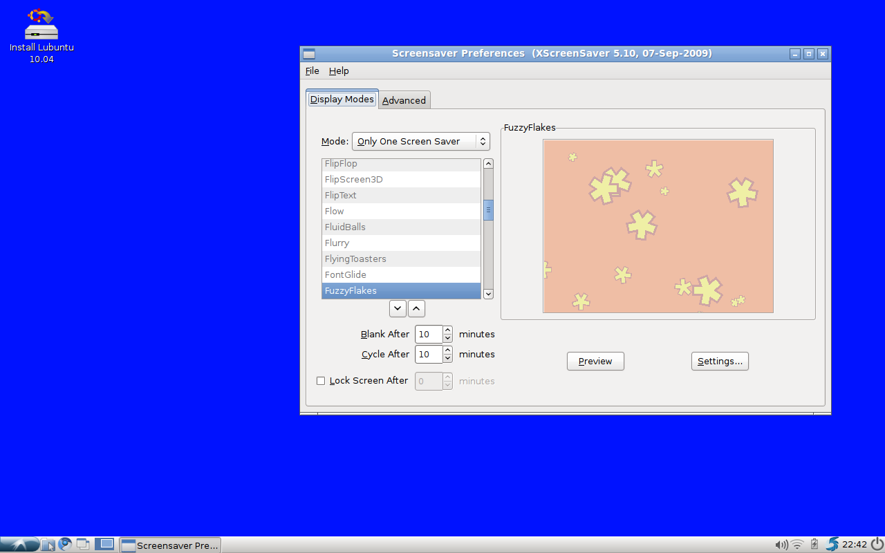Click the screensaver list scrollbar up arrow
Viewport: 885px width, 553px height.
(x=488, y=164)
